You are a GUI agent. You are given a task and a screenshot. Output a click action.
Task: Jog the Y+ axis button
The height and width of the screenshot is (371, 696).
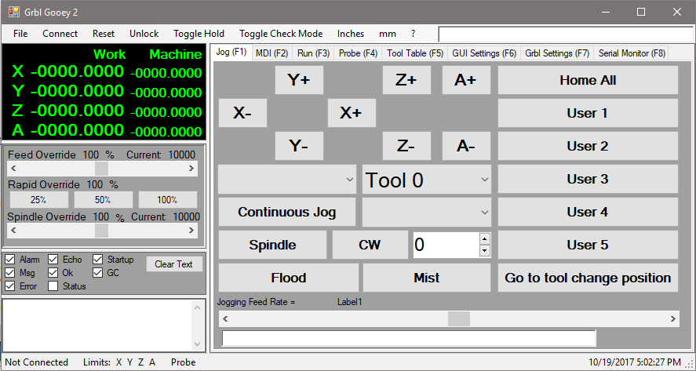[299, 80]
